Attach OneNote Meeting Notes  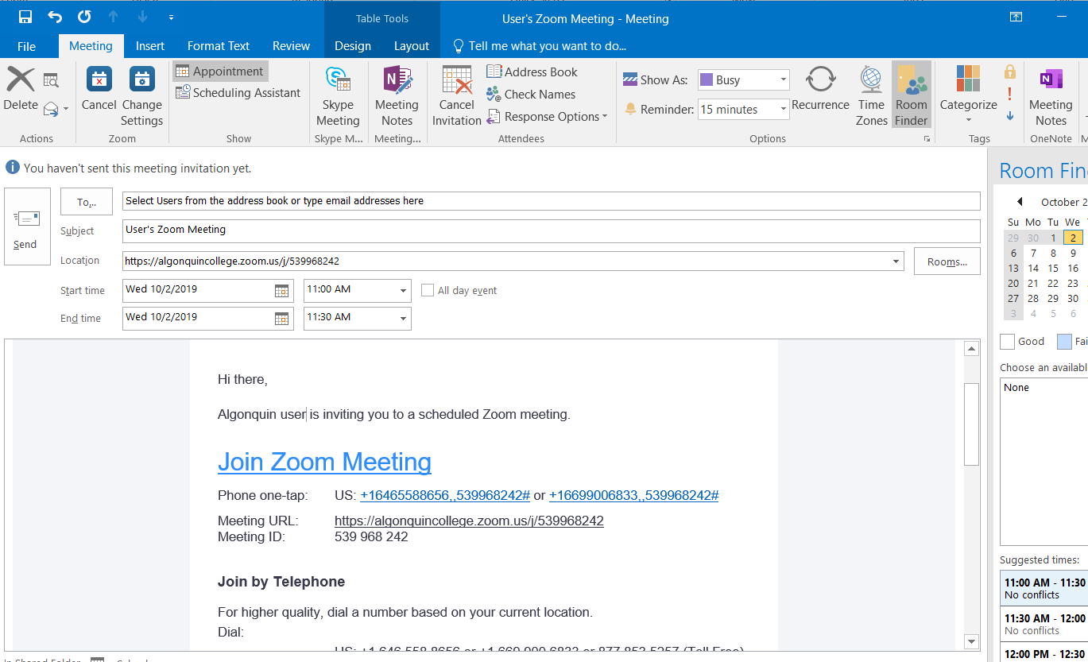coord(1051,94)
